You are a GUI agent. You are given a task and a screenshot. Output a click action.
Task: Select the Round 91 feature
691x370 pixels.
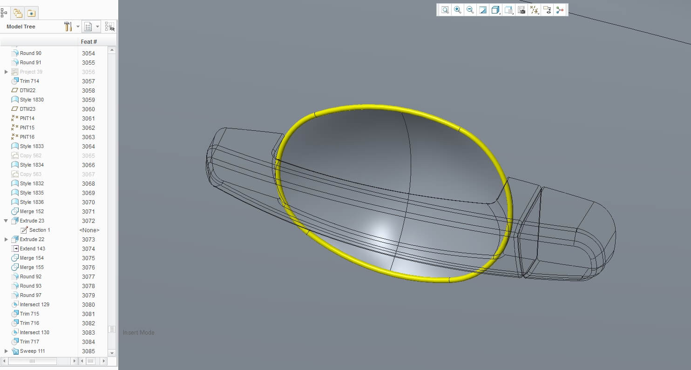coord(30,62)
